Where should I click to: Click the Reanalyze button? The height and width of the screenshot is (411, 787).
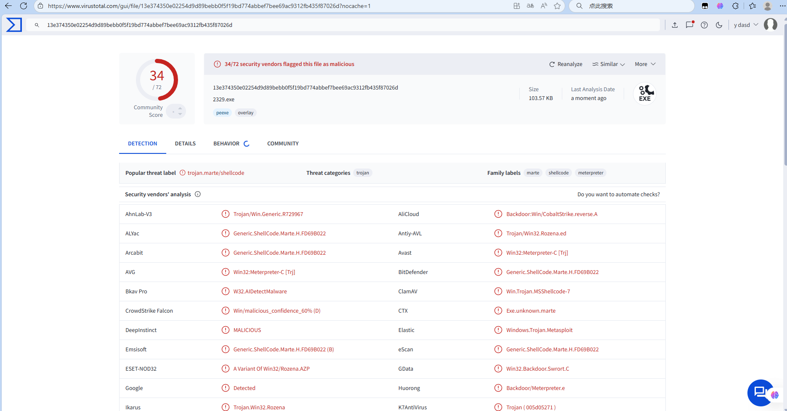pos(566,64)
